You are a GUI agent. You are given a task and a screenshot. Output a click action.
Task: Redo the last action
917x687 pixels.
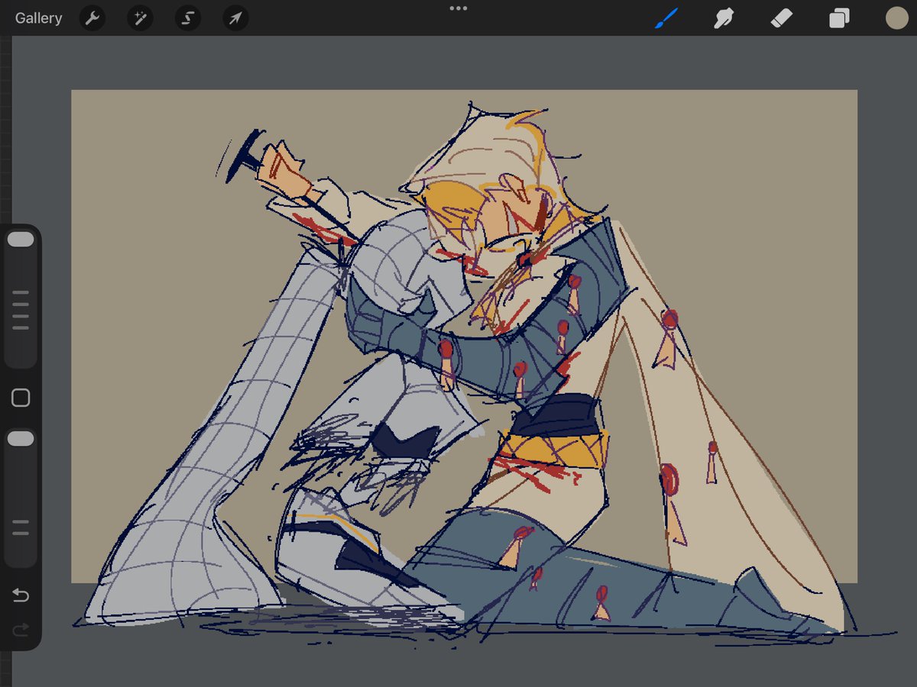(21, 629)
